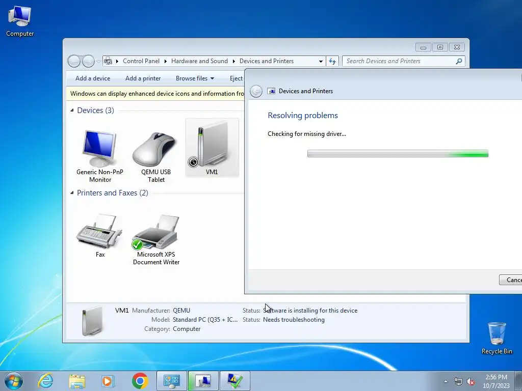Open network status tray icon
522x391 pixels.
(458, 381)
